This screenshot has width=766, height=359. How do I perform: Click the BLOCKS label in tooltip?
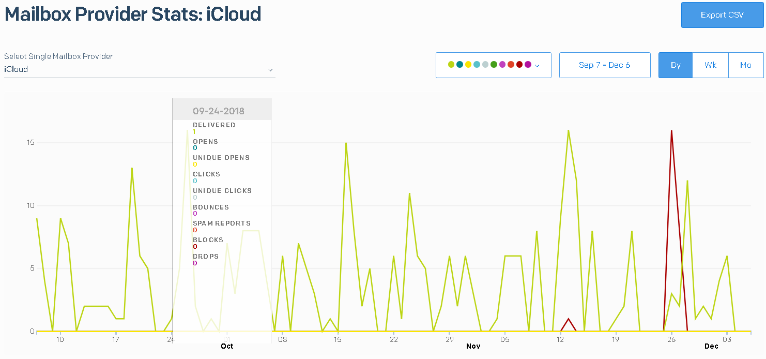pos(208,240)
